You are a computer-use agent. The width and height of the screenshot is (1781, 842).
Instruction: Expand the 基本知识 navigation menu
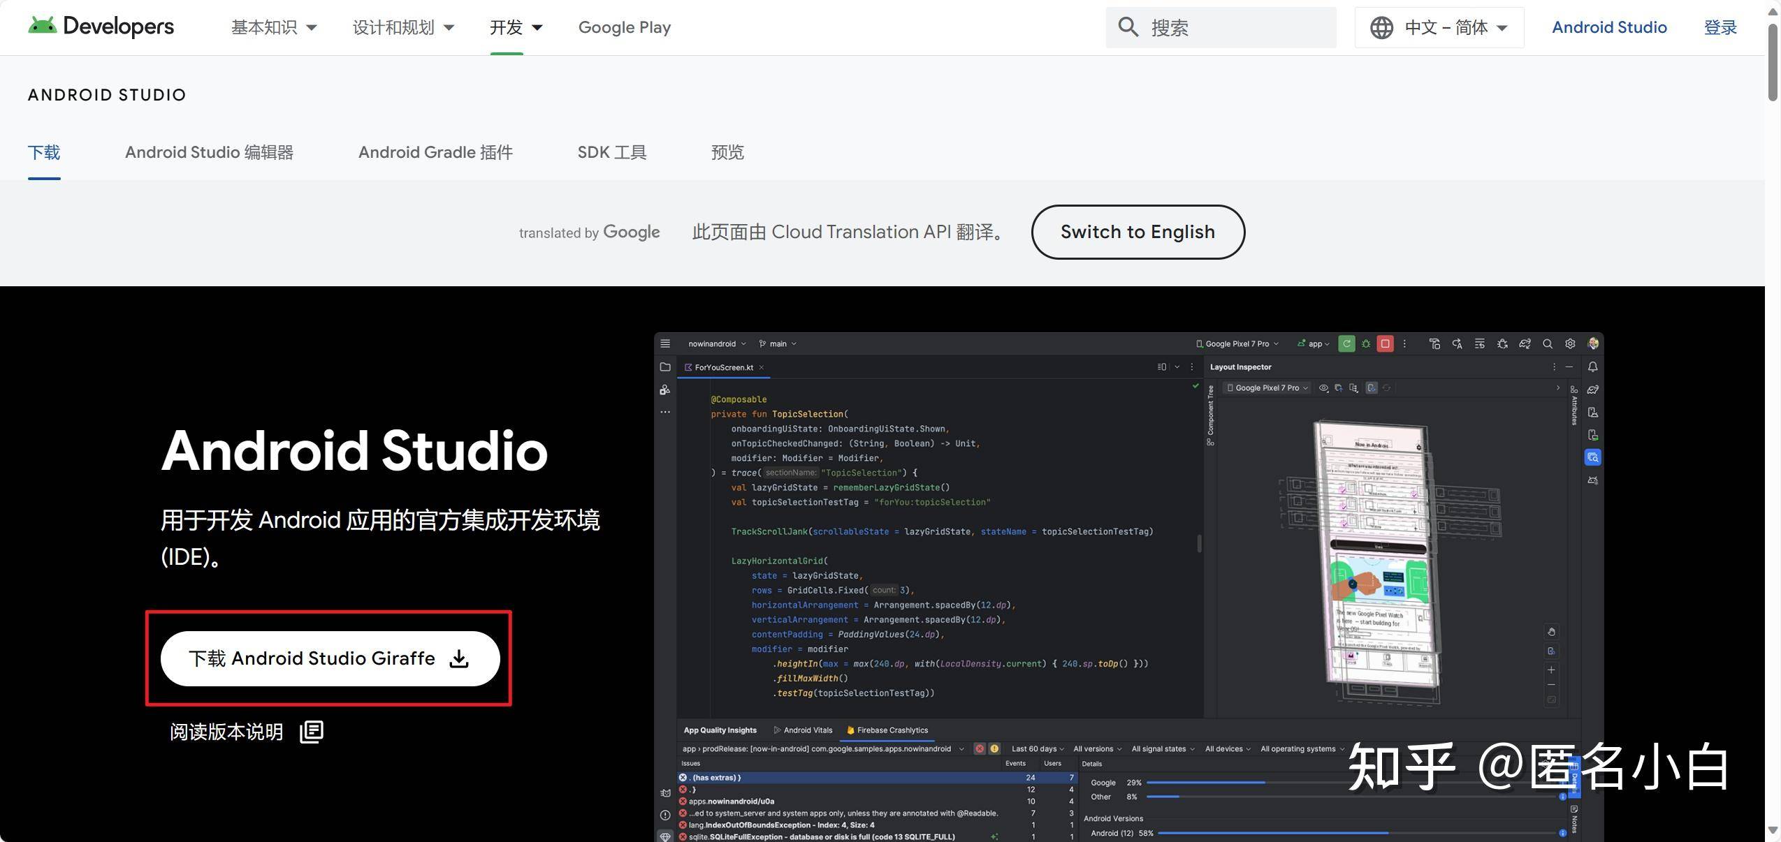pyautogui.click(x=274, y=27)
